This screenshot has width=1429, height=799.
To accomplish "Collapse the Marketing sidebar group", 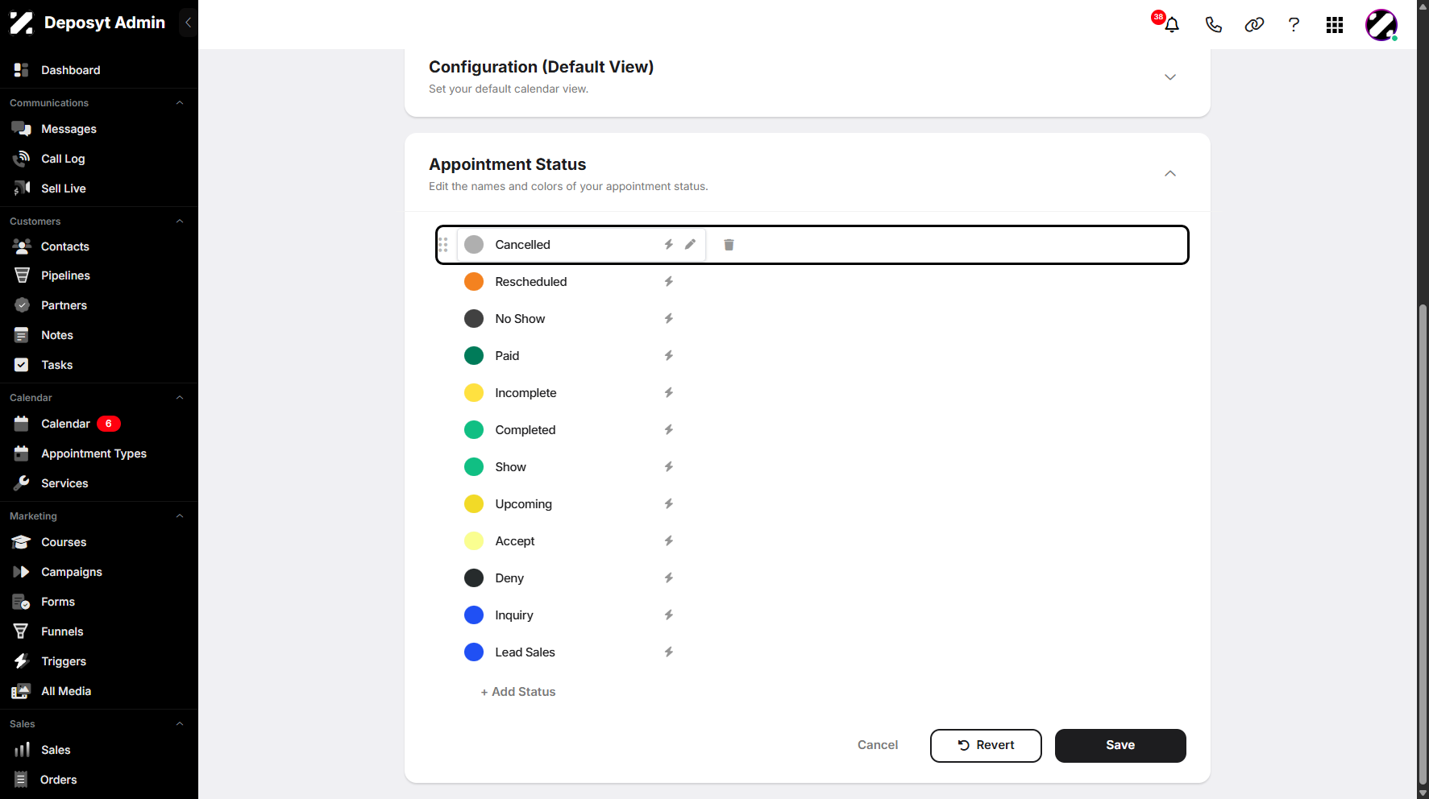I will point(180,515).
